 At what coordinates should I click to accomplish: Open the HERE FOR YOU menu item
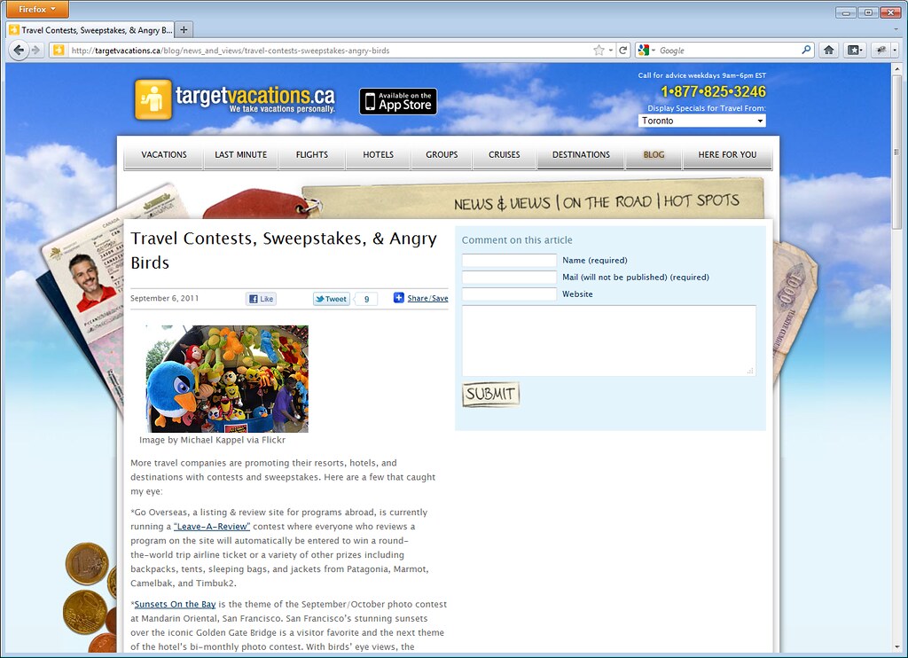coord(727,155)
